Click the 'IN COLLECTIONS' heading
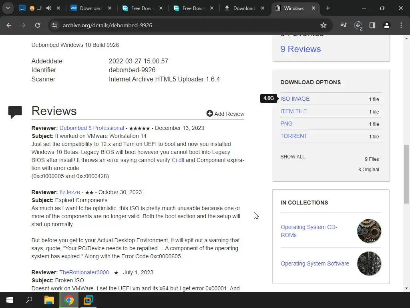This screenshot has width=410, height=308. [304, 203]
